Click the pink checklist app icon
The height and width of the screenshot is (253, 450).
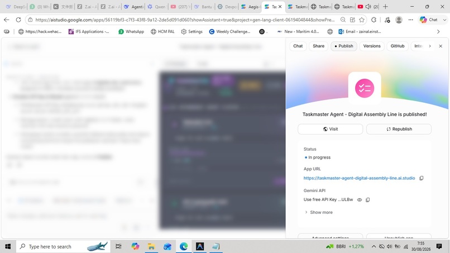pos(365,88)
